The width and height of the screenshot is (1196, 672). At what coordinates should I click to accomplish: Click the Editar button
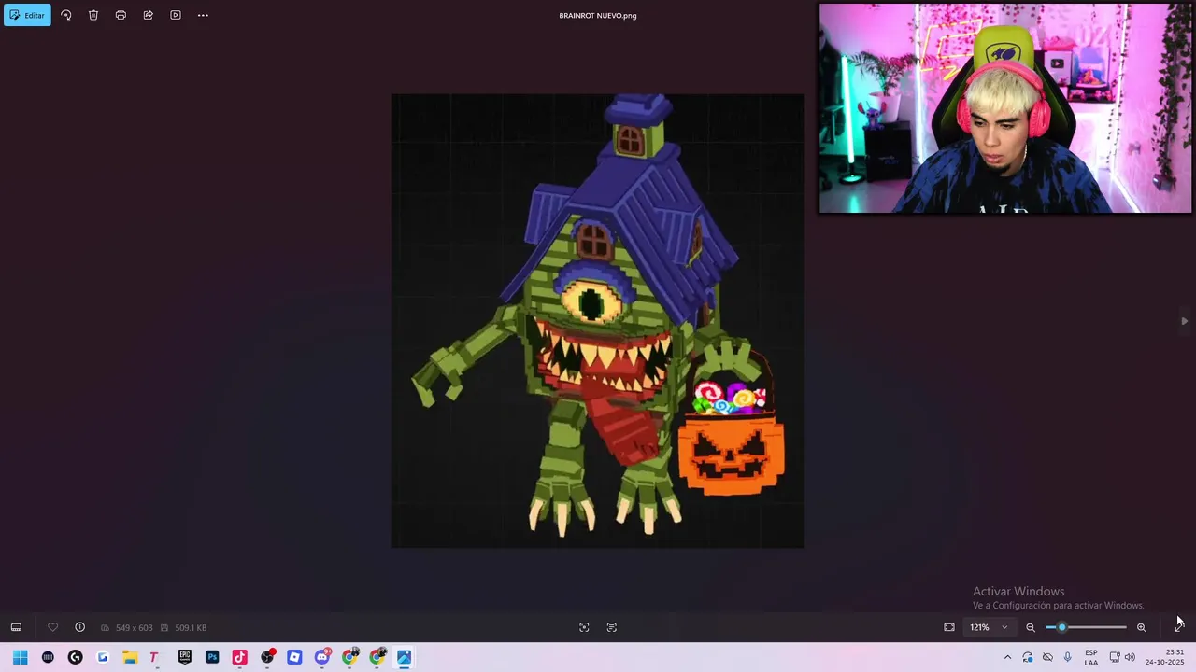[27, 15]
